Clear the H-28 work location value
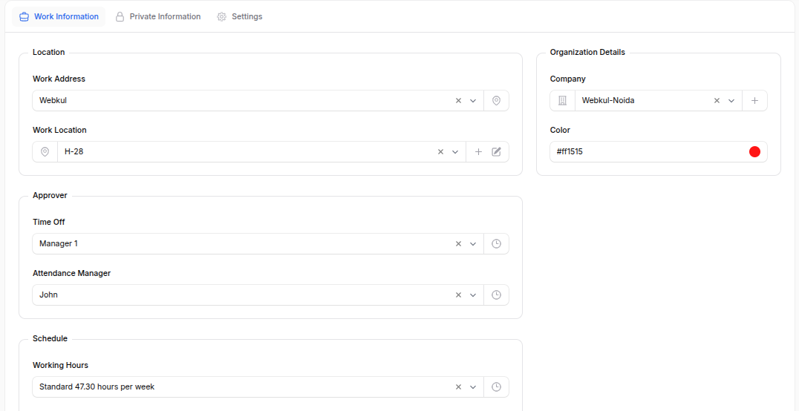 (440, 152)
